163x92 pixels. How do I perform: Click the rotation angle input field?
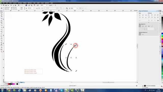(x=31, y=8)
